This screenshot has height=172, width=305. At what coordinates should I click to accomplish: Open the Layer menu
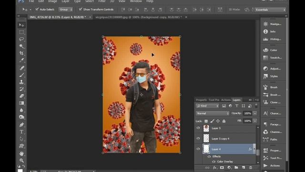click(66, 1)
